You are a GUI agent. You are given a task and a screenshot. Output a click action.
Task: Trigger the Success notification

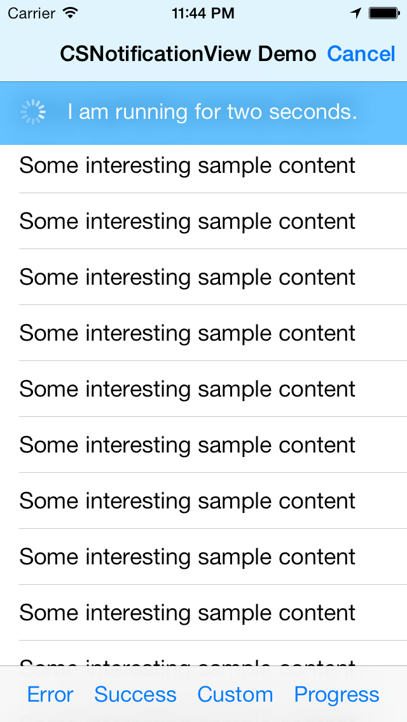click(135, 695)
